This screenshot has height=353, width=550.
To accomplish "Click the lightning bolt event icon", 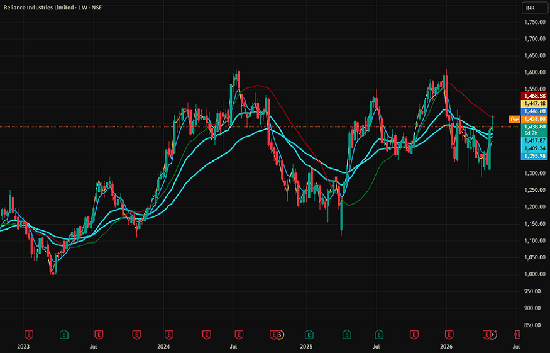I will coord(493,334).
